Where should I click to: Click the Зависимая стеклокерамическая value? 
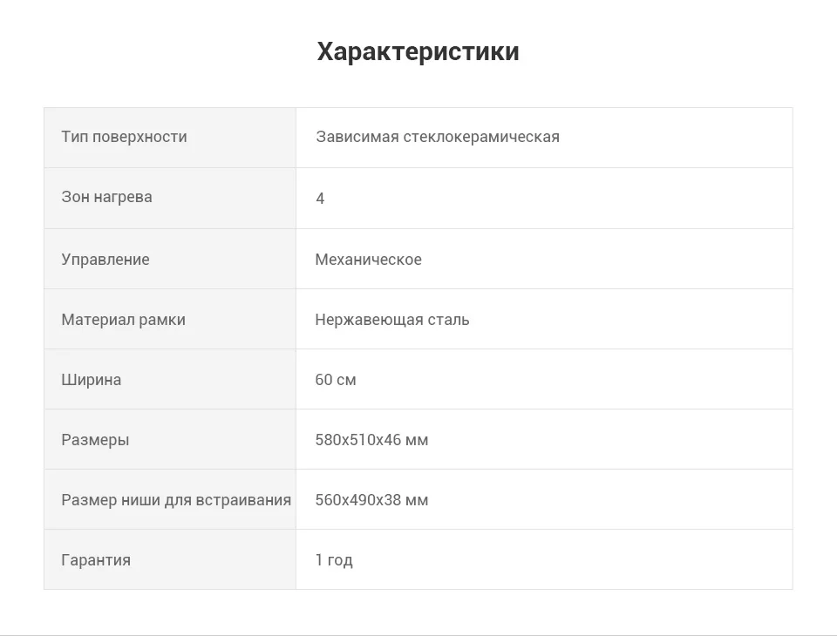tap(437, 137)
